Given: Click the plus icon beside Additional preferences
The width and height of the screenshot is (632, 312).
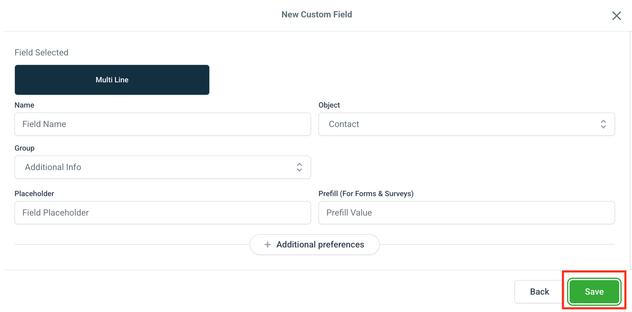Looking at the screenshot, I should pos(268,245).
